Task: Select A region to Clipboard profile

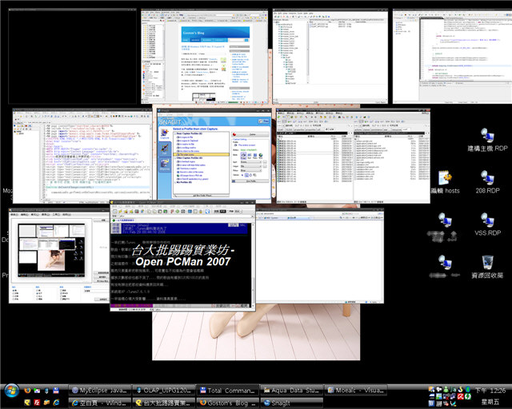Action: click(187, 141)
